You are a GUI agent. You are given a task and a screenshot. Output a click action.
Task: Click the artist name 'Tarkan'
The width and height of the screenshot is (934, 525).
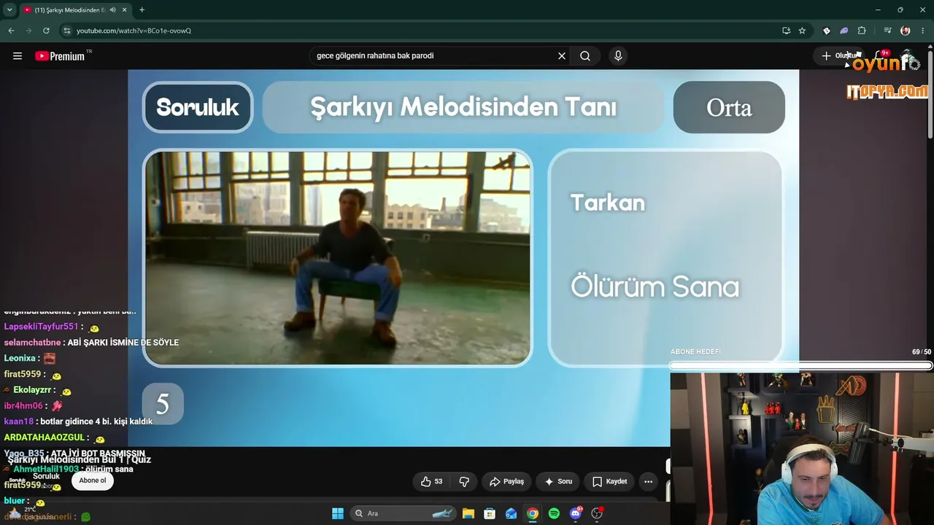click(608, 203)
